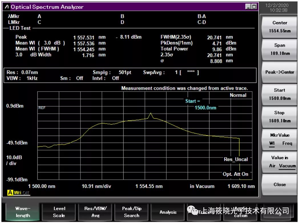This screenshot has width=299, height=224.
Task: Open the Span 109.10nm setting
Action: [279, 49]
